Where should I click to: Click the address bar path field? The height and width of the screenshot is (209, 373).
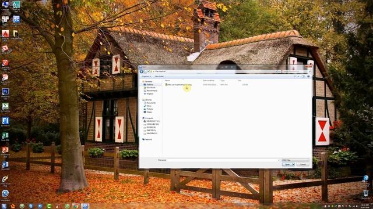pos(213,71)
